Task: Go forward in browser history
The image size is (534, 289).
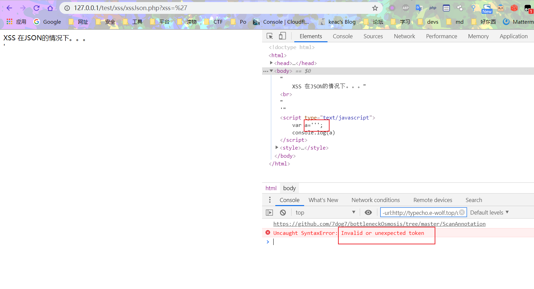Action: (x=23, y=8)
